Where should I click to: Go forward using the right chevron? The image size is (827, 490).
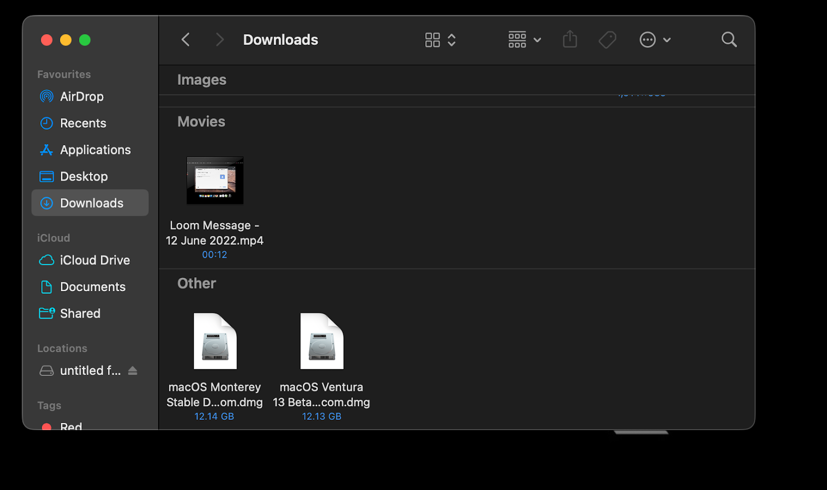click(x=220, y=40)
